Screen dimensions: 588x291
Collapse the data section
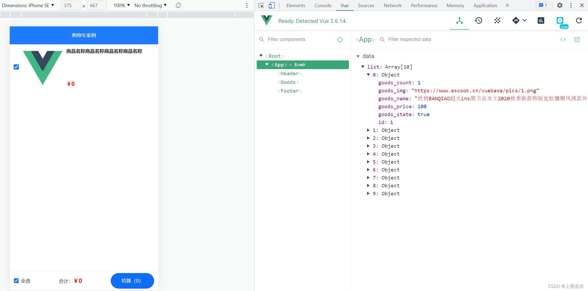click(x=358, y=56)
